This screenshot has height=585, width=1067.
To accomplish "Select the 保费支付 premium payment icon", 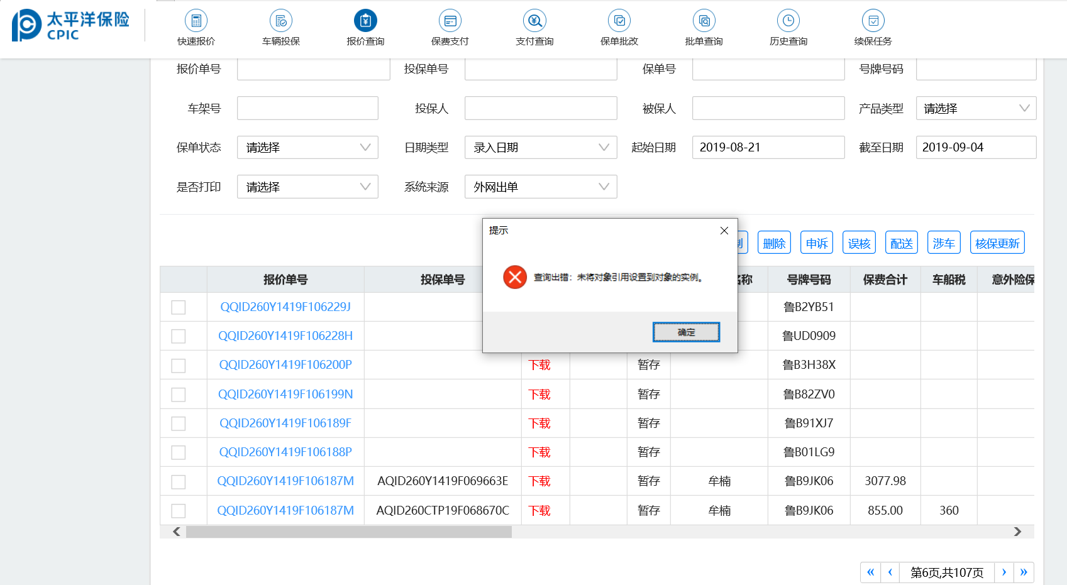I will pos(450,21).
